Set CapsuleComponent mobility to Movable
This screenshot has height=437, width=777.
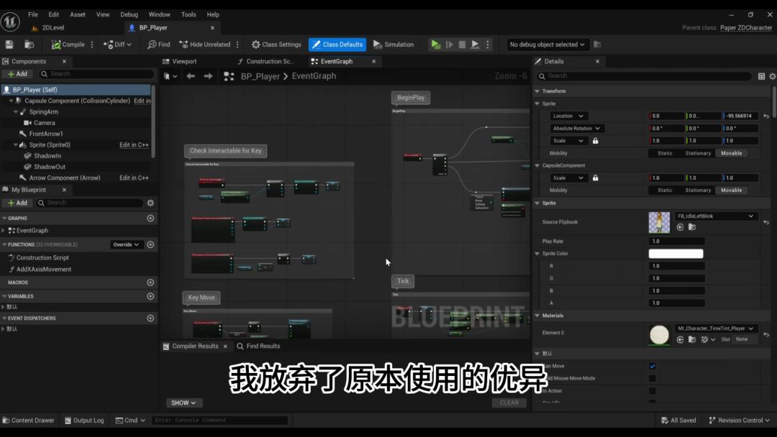(731, 190)
